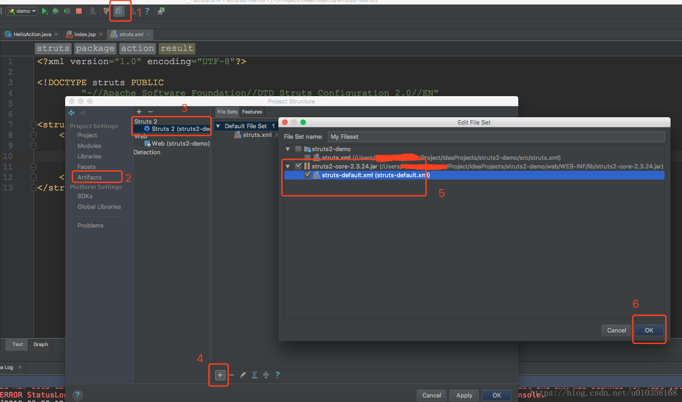Click OK in the Project Structure dialog
Screen dimensions: 682x402
pyautogui.click(x=497, y=396)
